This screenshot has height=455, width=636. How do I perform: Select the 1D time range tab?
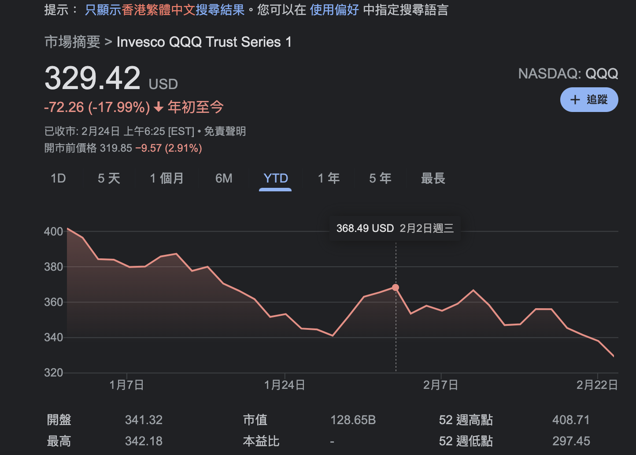(58, 179)
